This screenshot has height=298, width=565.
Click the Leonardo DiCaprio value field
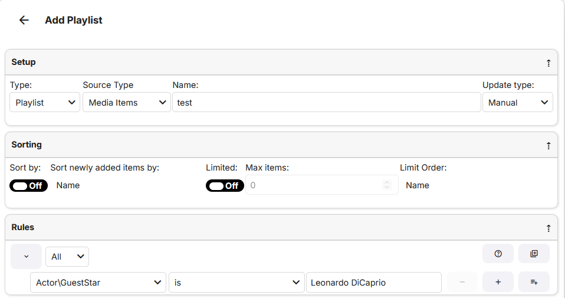373,283
